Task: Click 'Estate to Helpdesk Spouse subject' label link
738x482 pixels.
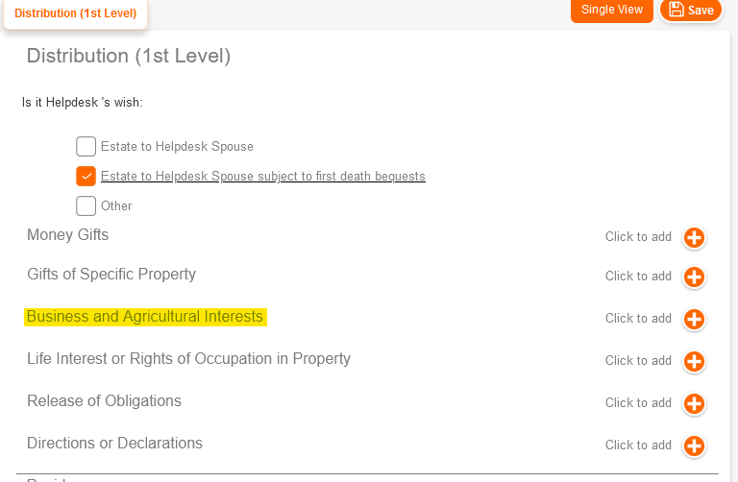Action: [x=262, y=177]
